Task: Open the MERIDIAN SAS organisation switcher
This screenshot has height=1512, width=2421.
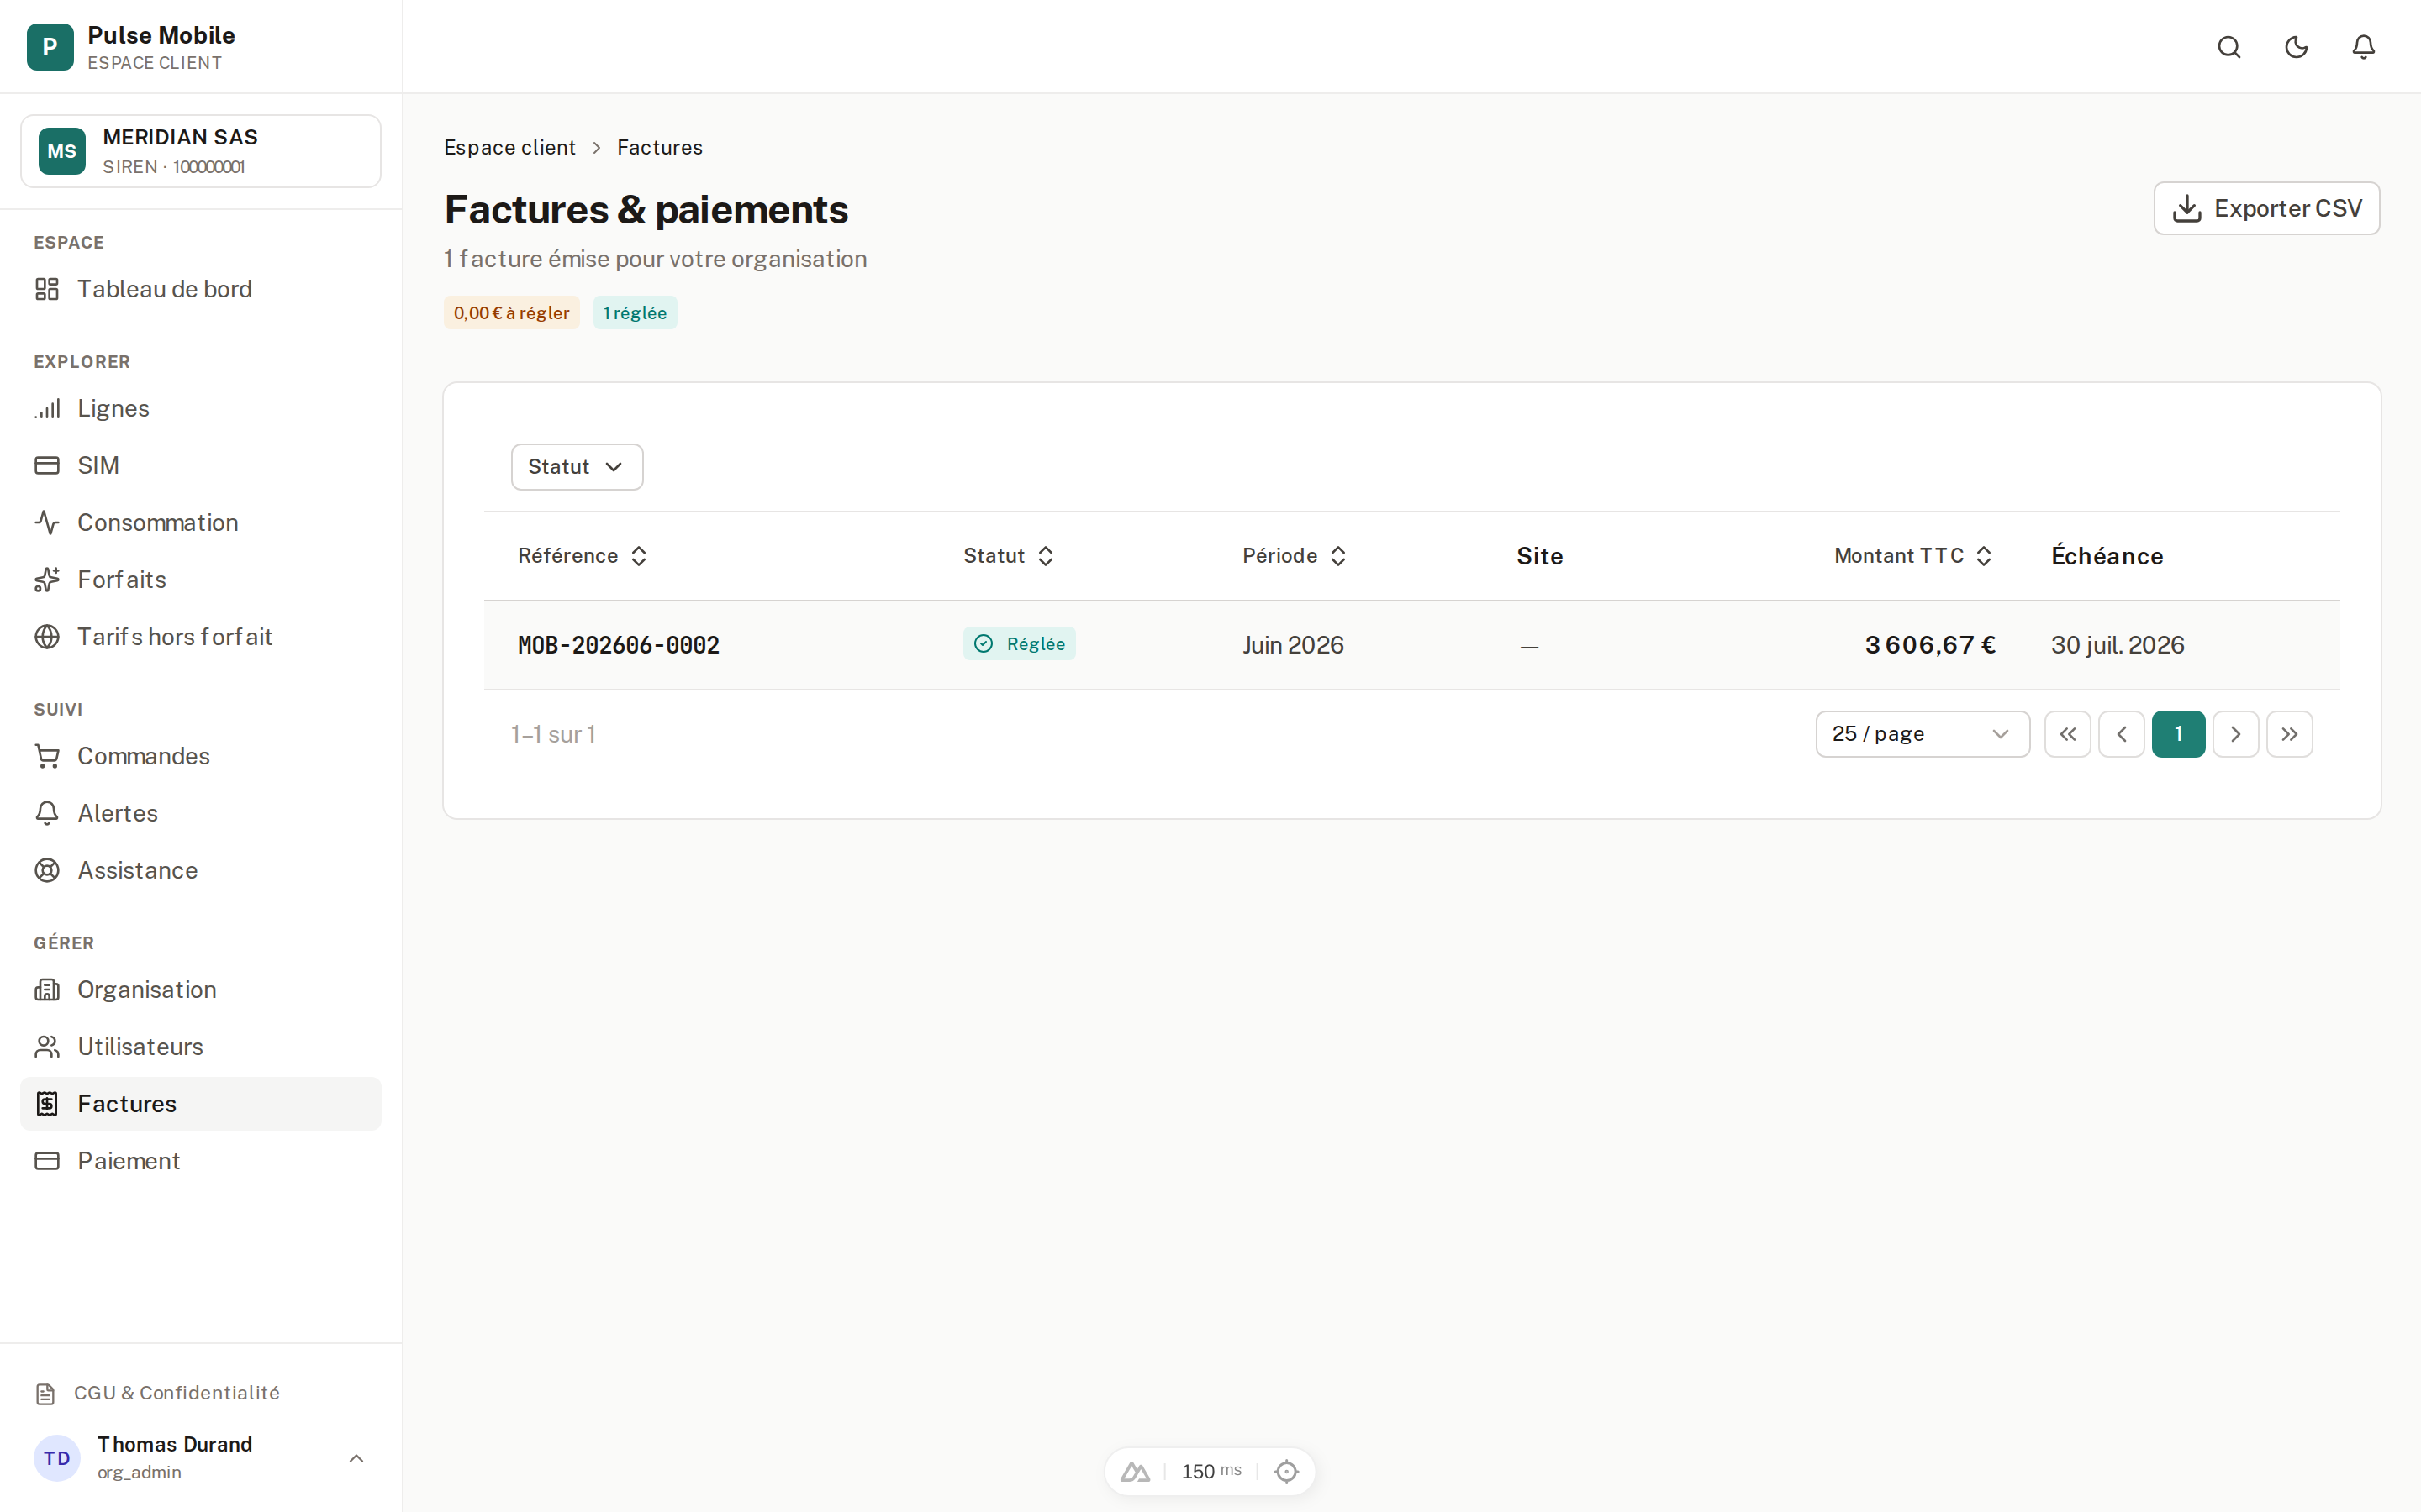Action: click(x=201, y=151)
